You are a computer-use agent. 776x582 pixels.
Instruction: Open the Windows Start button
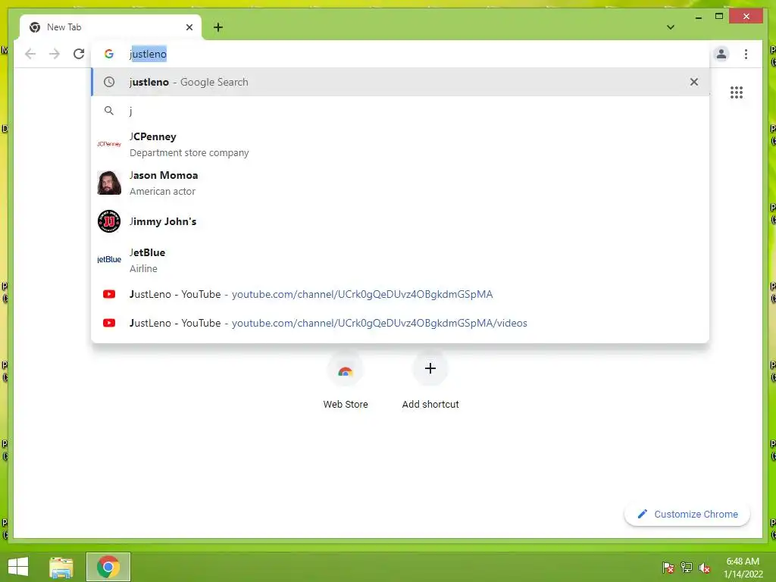coord(18,567)
